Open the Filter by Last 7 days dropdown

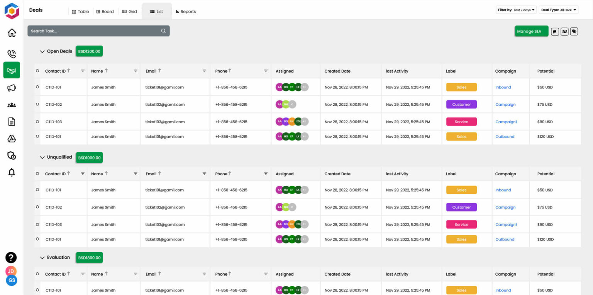pyautogui.click(x=516, y=10)
